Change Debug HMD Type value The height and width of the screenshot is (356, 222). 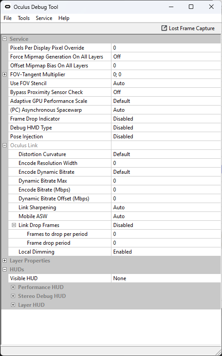click(x=166, y=128)
